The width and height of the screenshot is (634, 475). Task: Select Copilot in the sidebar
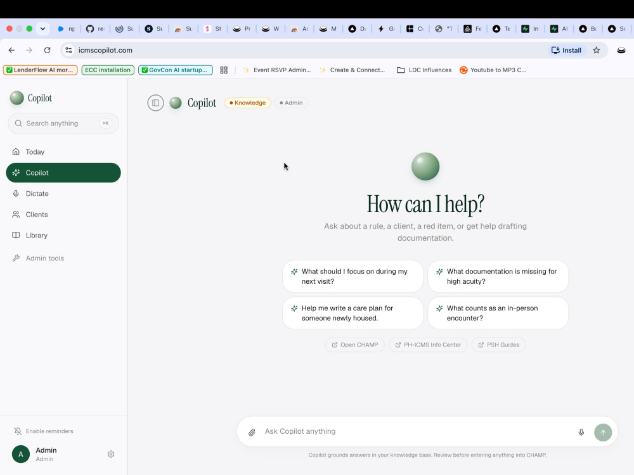coord(63,172)
